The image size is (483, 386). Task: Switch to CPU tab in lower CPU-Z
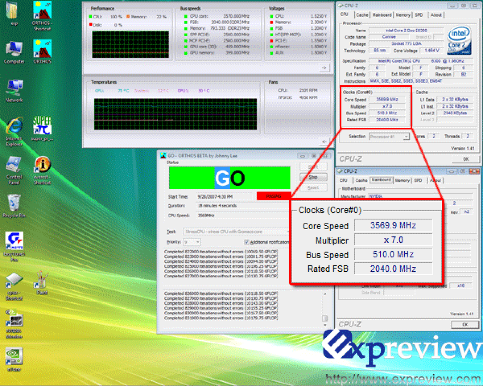[343, 180]
